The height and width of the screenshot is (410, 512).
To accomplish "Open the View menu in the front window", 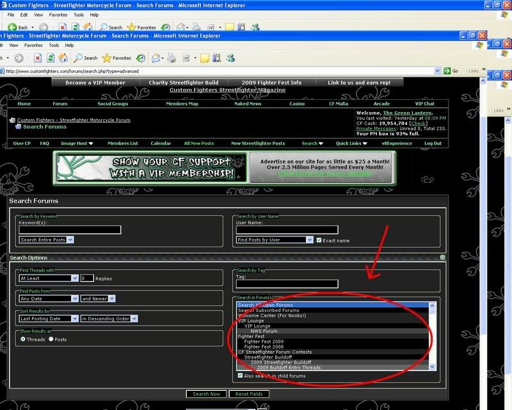I will (x=13, y=45).
